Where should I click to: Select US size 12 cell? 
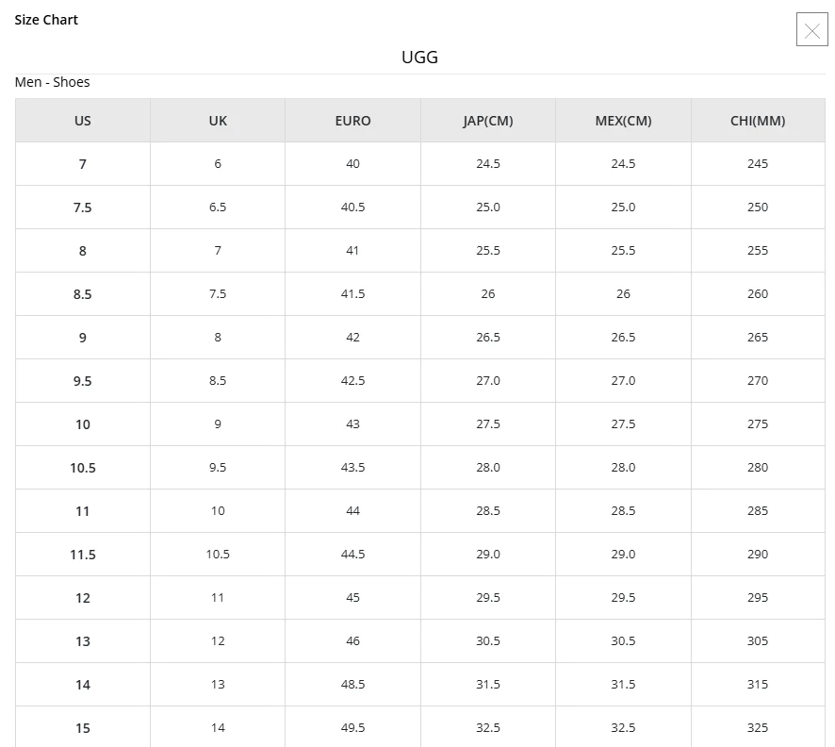point(83,598)
